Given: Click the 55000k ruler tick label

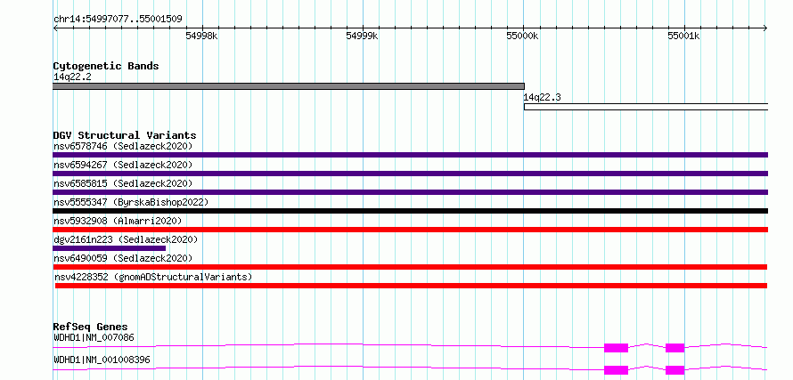Looking at the screenshot, I should [x=523, y=36].
